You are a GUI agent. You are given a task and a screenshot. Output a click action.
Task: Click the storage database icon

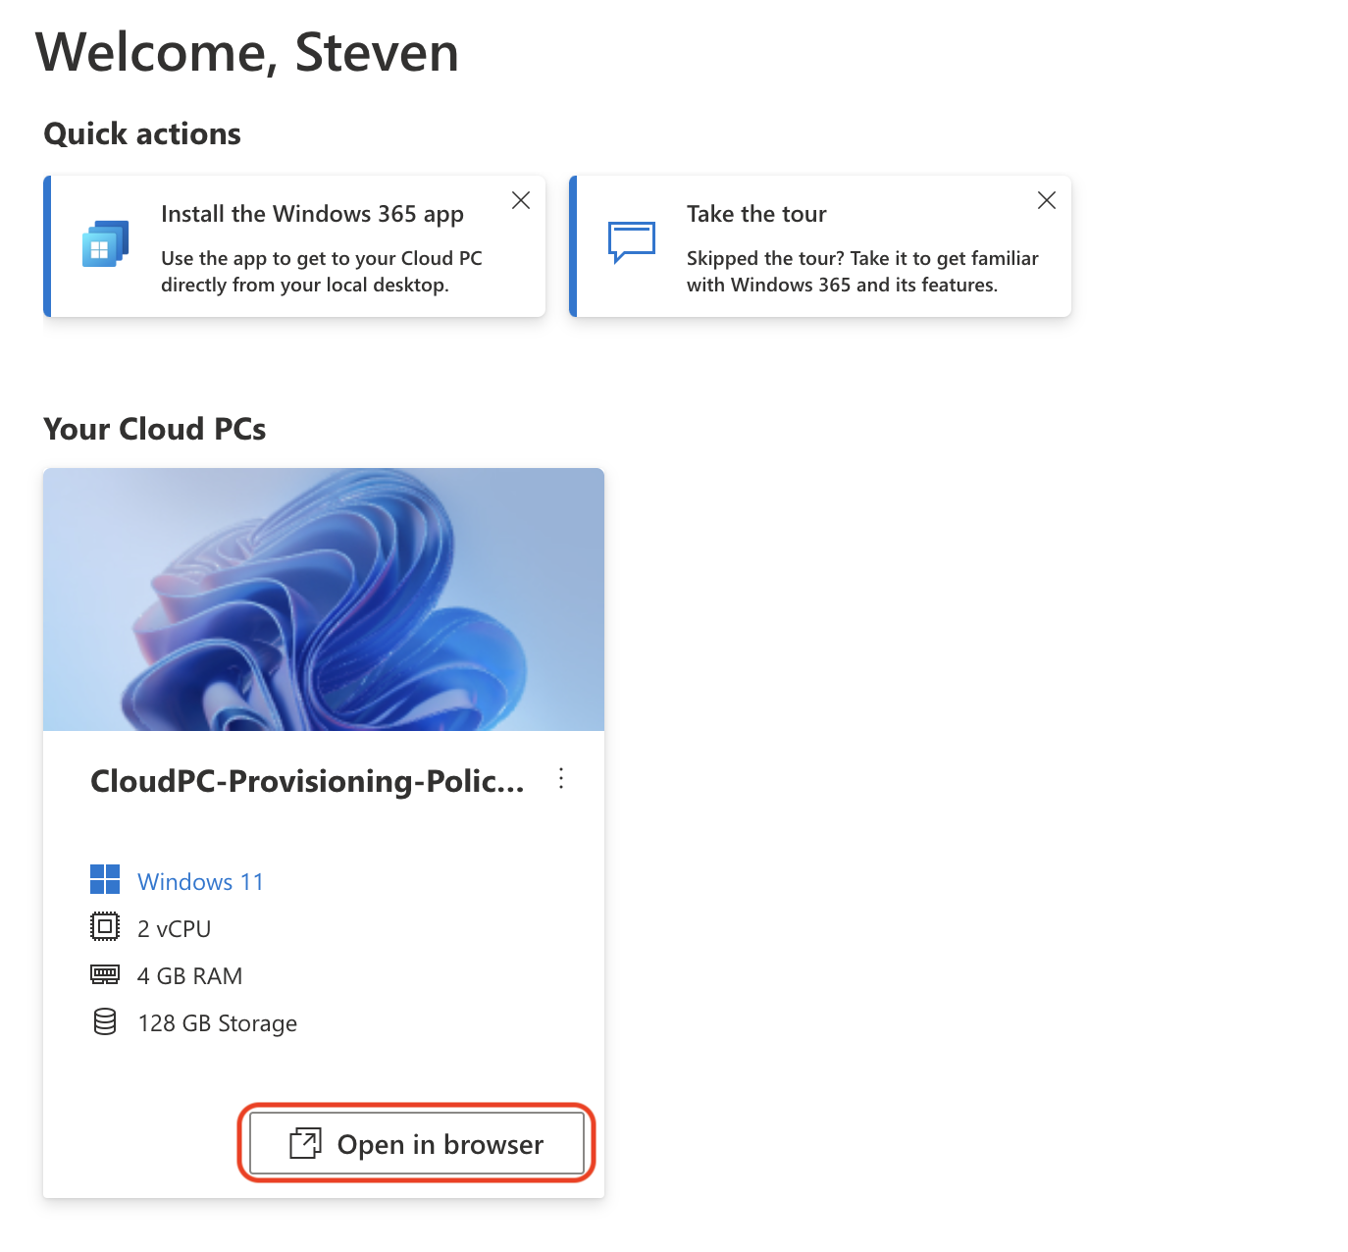105,1021
